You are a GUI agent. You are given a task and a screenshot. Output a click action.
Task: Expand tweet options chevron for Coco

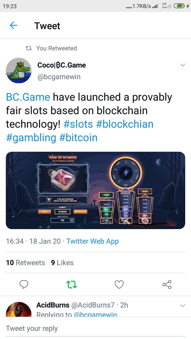(183, 65)
